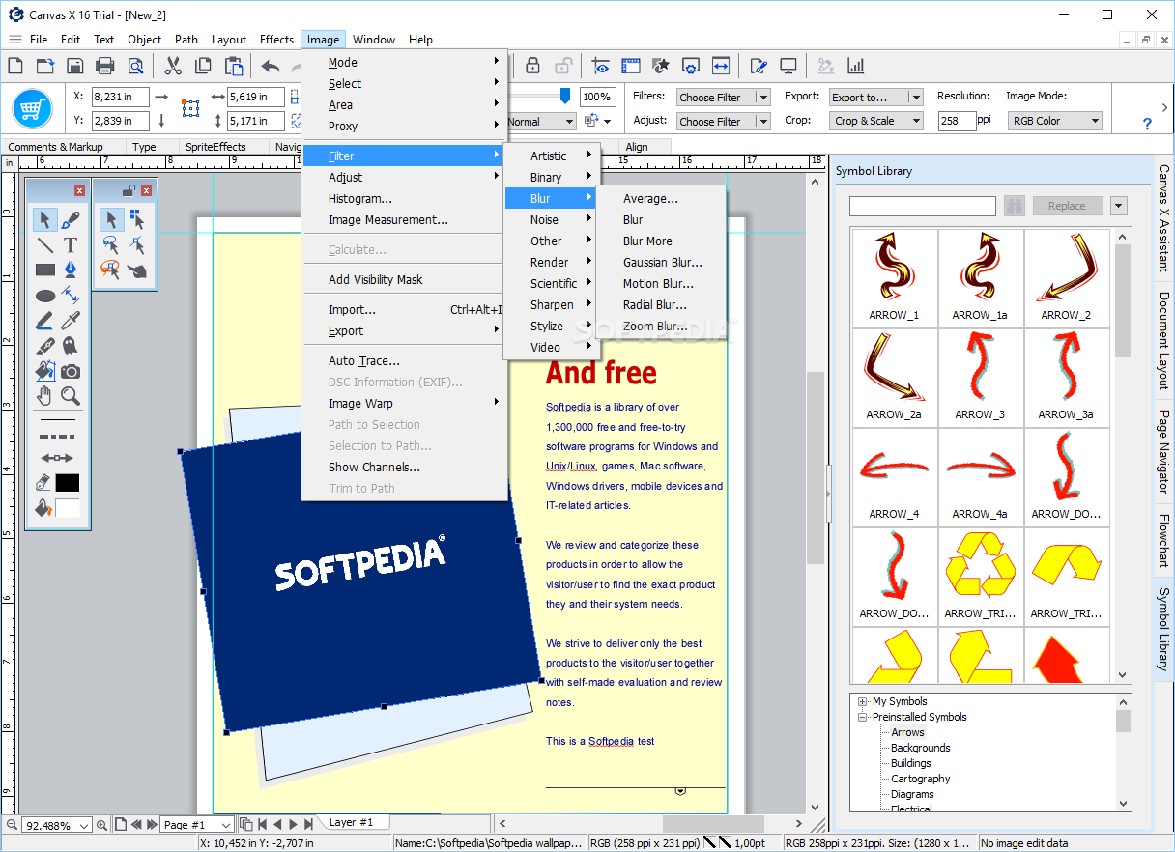The height and width of the screenshot is (852, 1175).
Task: Click the Unix link in the text
Action: pos(556,466)
